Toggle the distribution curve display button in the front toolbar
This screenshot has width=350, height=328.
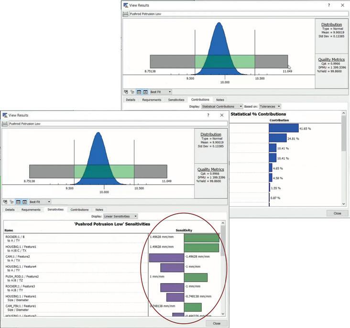pyautogui.click(x=24, y=202)
